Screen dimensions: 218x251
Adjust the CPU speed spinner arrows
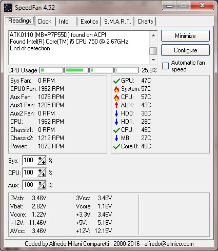click(x=42, y=172)
